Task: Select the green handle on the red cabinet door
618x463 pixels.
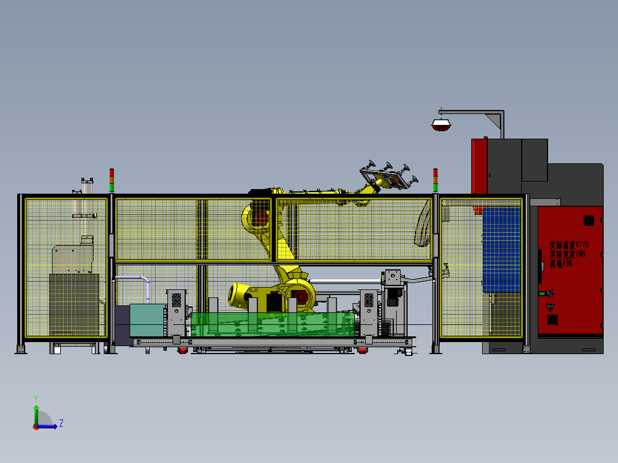Action: tap(546, 293)
